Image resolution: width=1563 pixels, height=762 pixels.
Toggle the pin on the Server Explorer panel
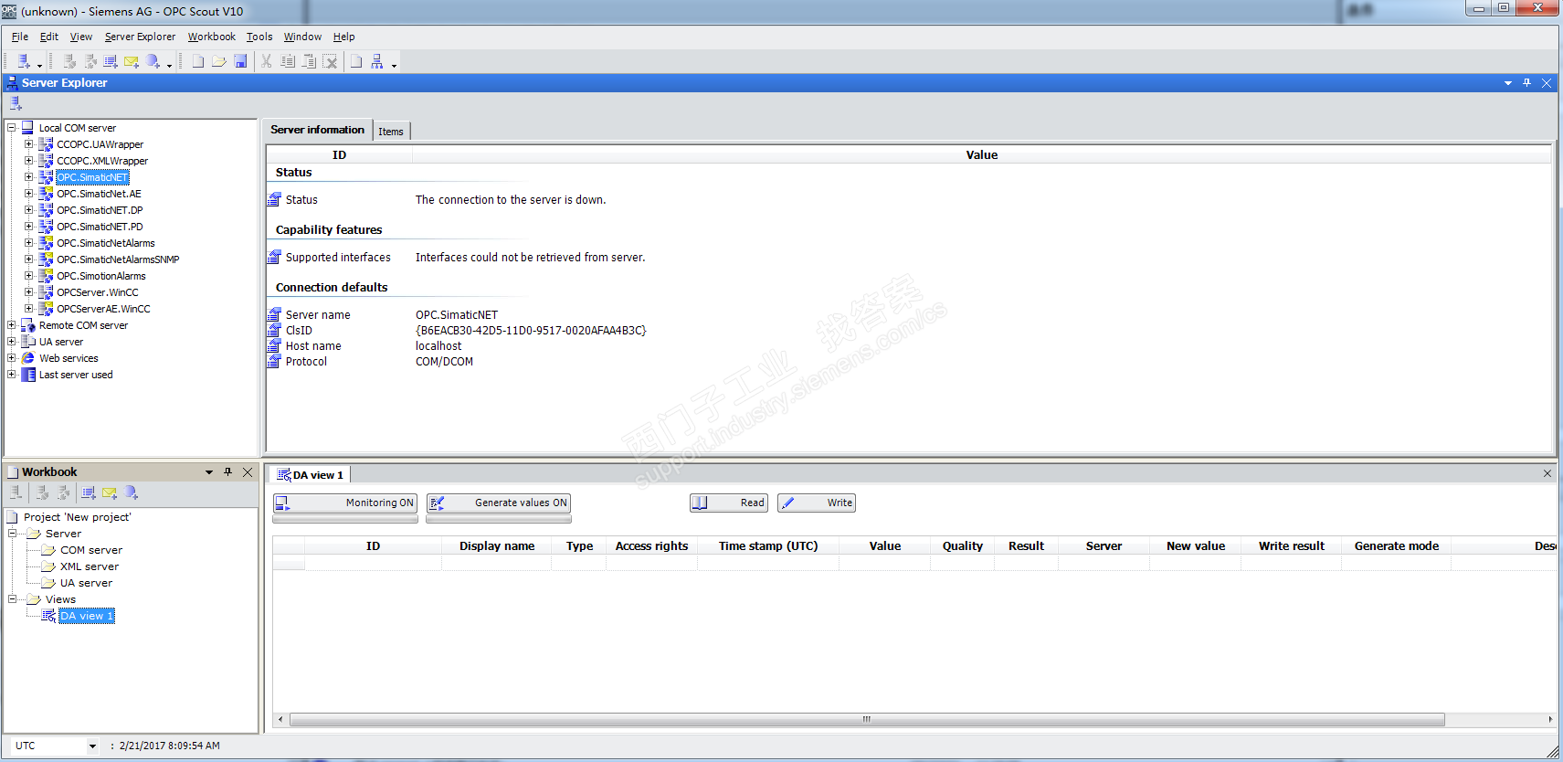point(1526,83)
